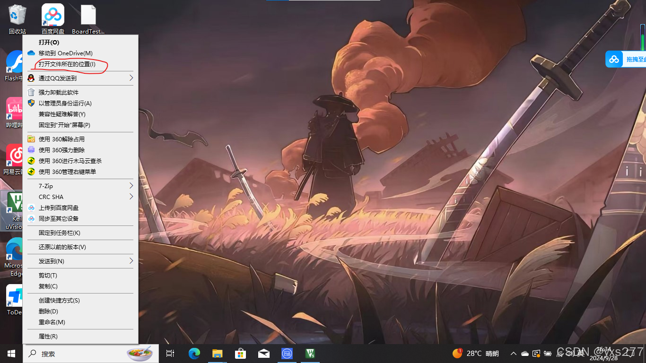Open Microsoft Store from the taskbar
The height and width of the screenshot is (363, 646).
(x=241, y=354)
